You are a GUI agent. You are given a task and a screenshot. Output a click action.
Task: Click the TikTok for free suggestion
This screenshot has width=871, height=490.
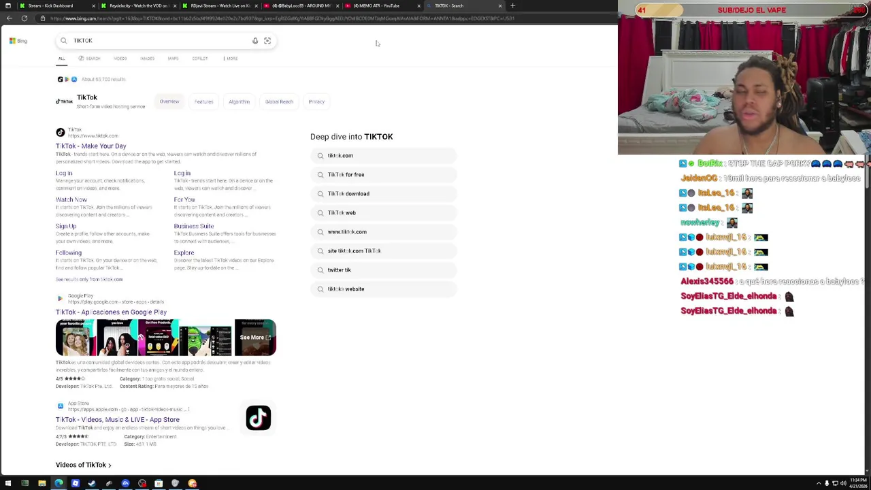(383, 175)
